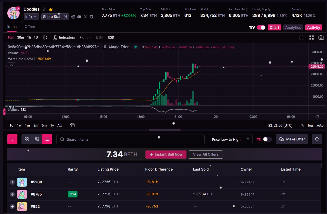
Task: Switch to list view
Action: click(47, 139)
